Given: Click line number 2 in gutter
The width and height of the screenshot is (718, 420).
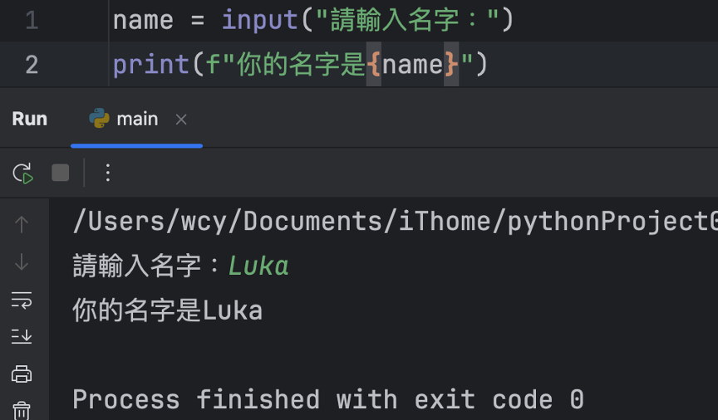Looking at the screenshot, I should 32,65.
